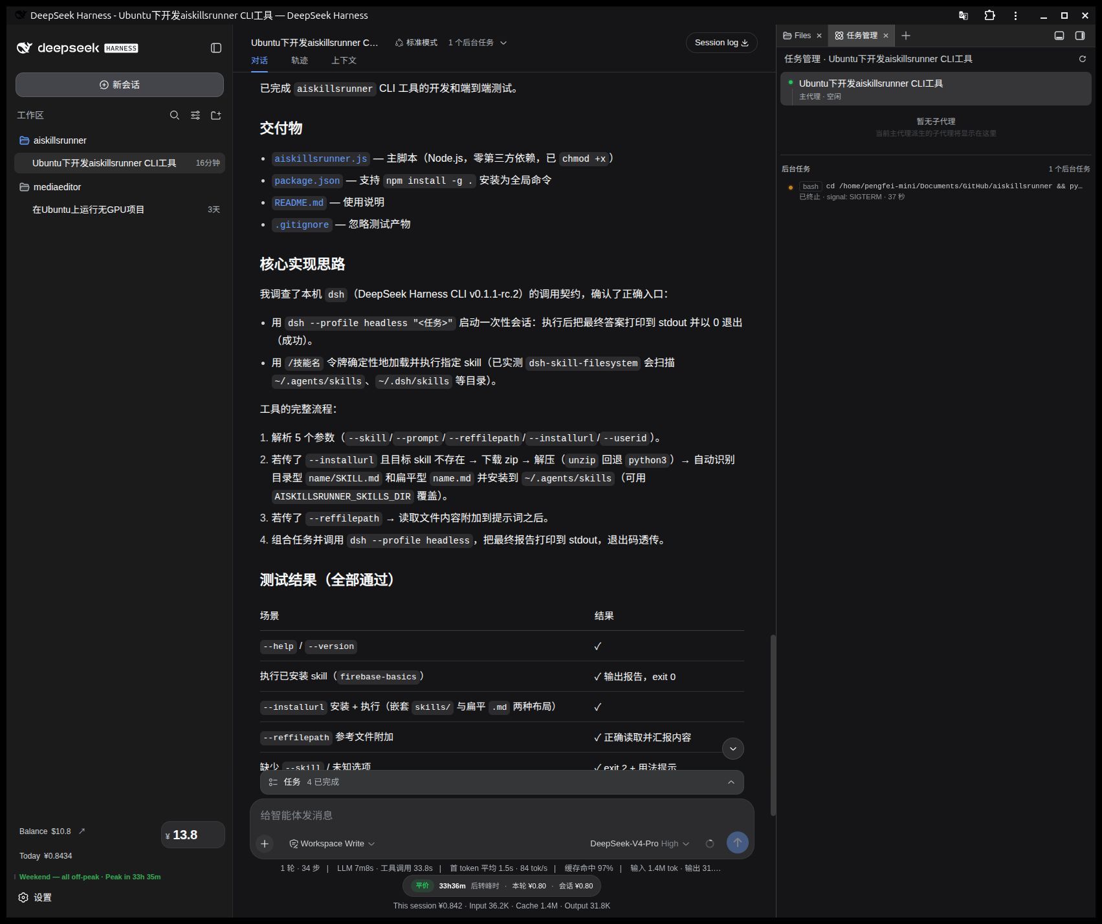
Task: Add a new panel tab with plus
Action: 906,36
